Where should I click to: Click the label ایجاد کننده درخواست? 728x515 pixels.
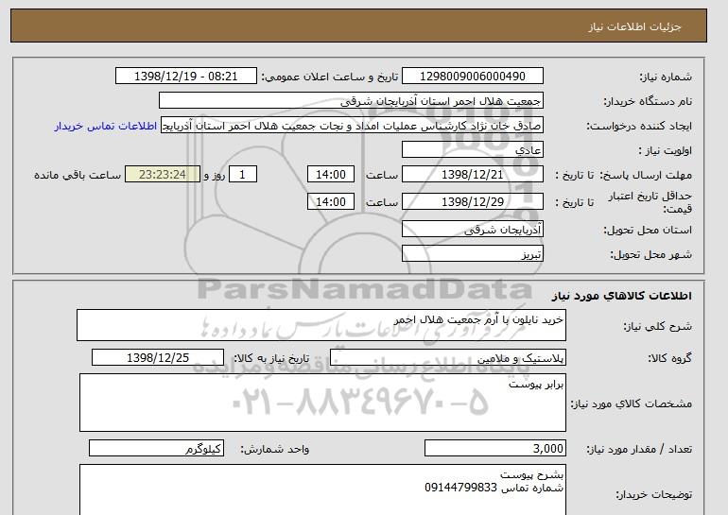click(639, 126)
